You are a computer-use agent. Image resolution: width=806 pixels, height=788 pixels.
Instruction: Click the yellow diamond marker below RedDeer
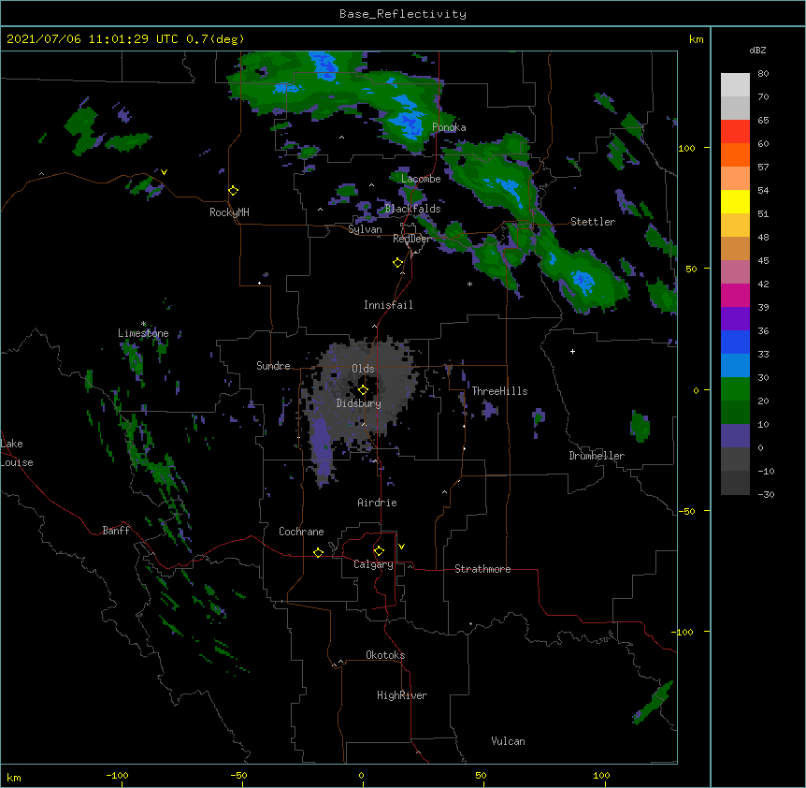pos(398,263)
